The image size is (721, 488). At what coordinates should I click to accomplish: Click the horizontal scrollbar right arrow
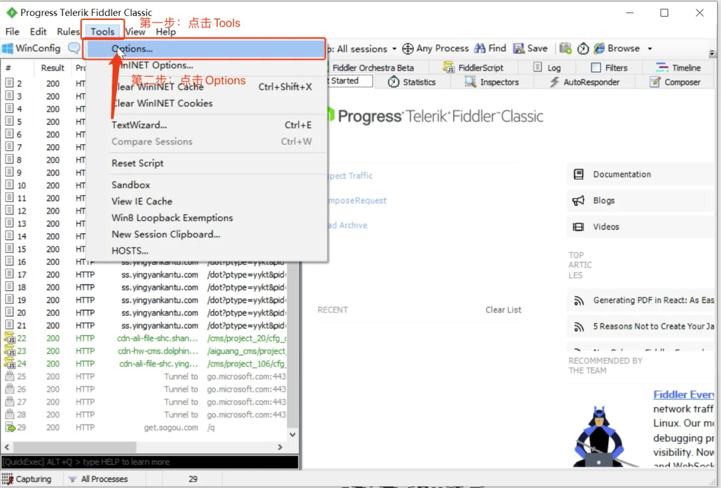(x=280, y=447)
